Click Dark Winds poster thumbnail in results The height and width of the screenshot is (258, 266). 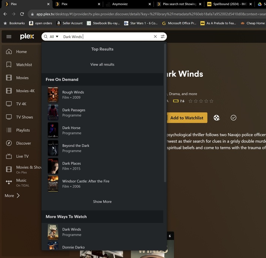tap(53, 232)
